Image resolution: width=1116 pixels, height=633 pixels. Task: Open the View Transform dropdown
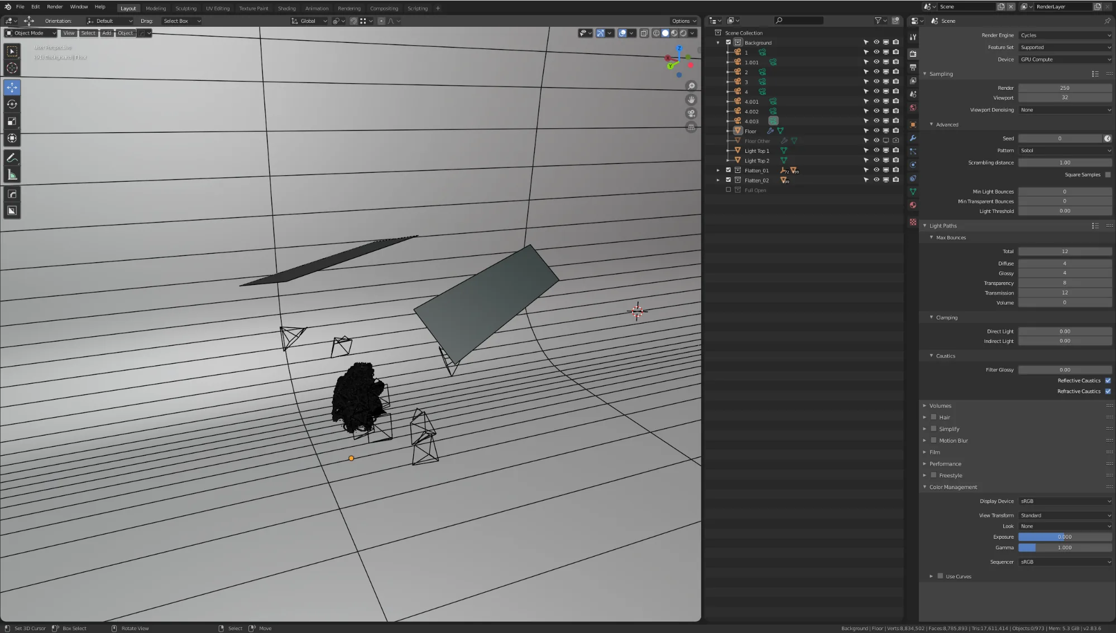(x=1065, y=516)
